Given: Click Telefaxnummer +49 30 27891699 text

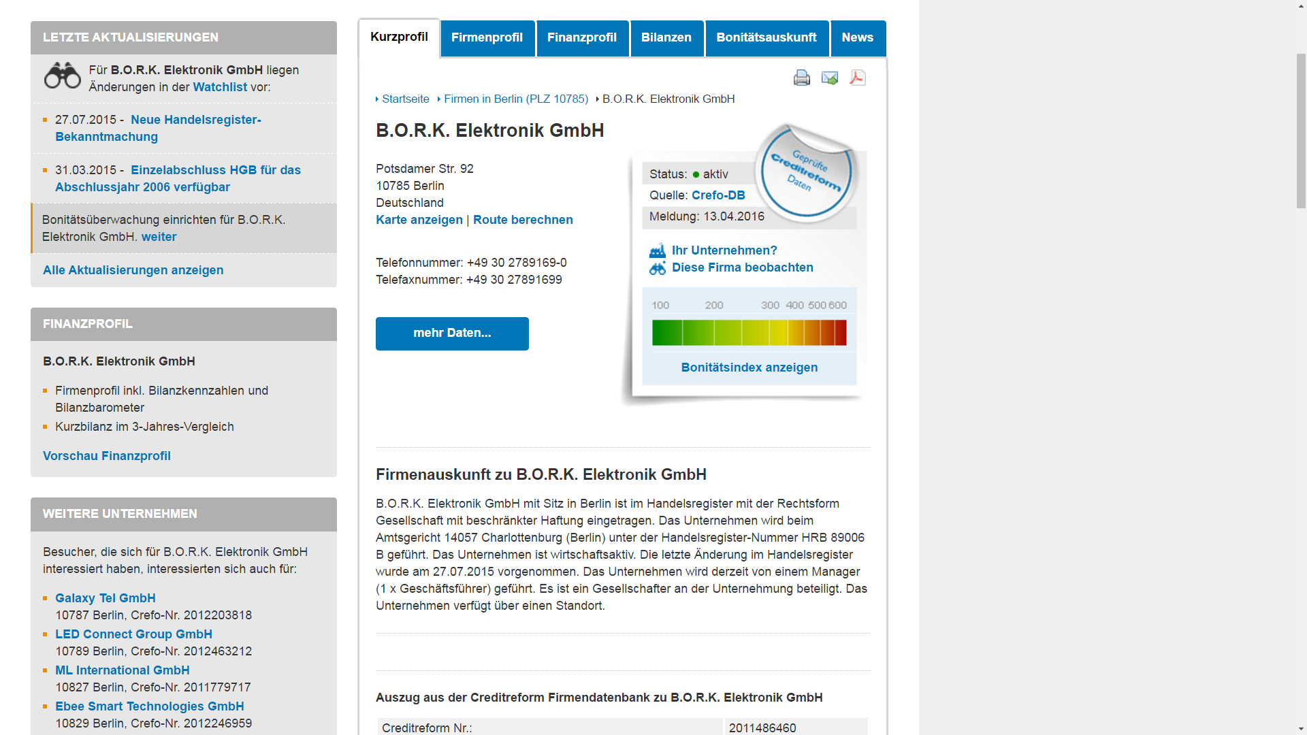Looking at the screenshot, I should click(469, 280).
